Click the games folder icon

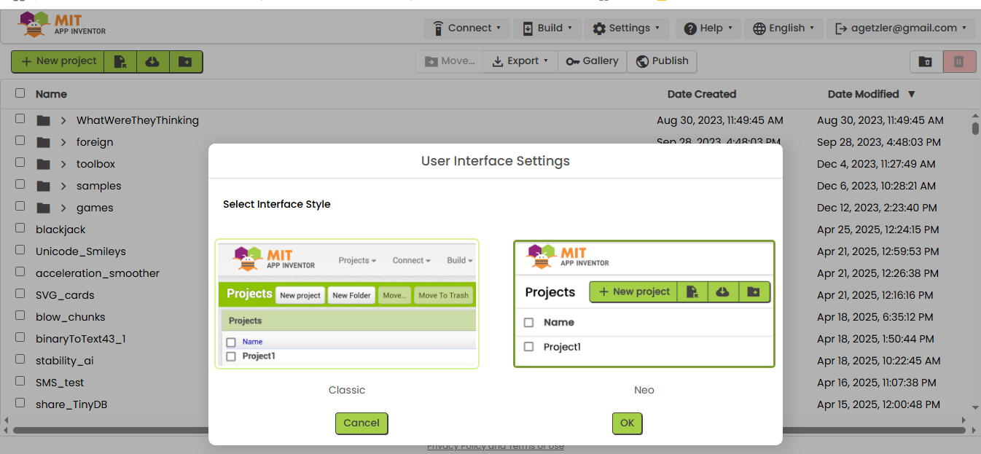click(x=44, y=208)
